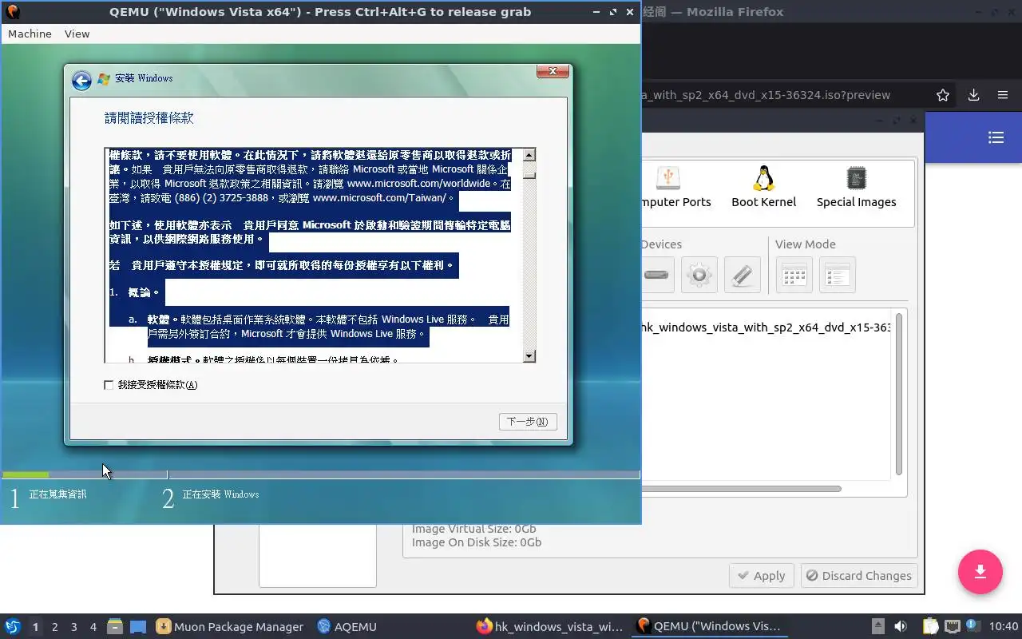Click the www.microsoft.com/worldwide text in license
This screenshot has height=639, width=1022.
click(x=418, y=183)
